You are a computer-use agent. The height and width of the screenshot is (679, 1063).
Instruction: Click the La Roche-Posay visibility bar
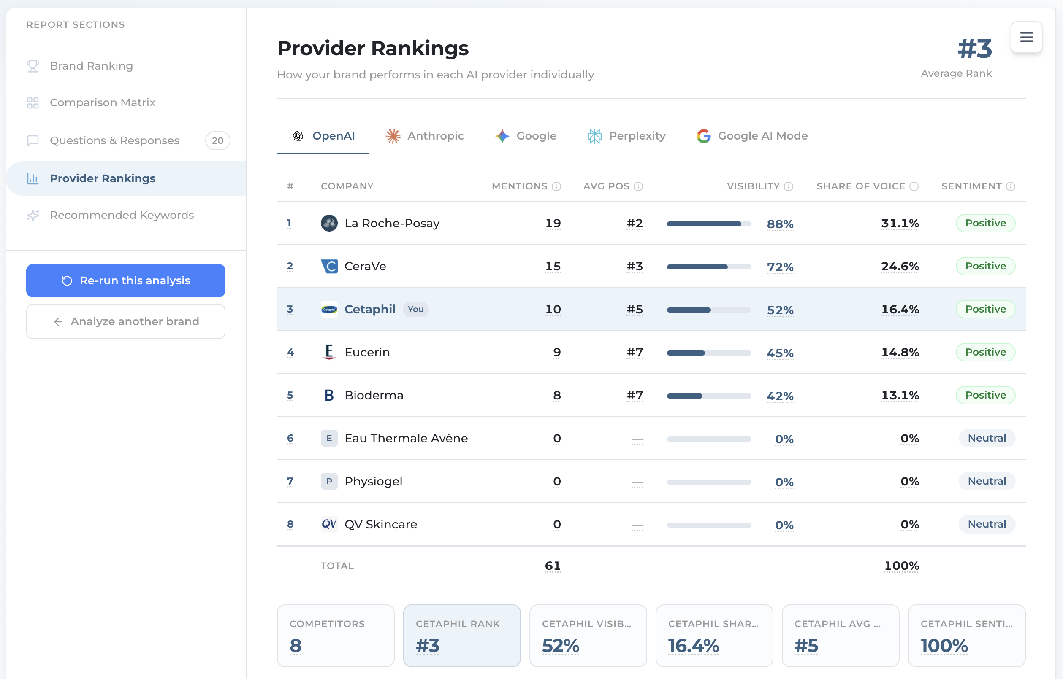point(709,224)
